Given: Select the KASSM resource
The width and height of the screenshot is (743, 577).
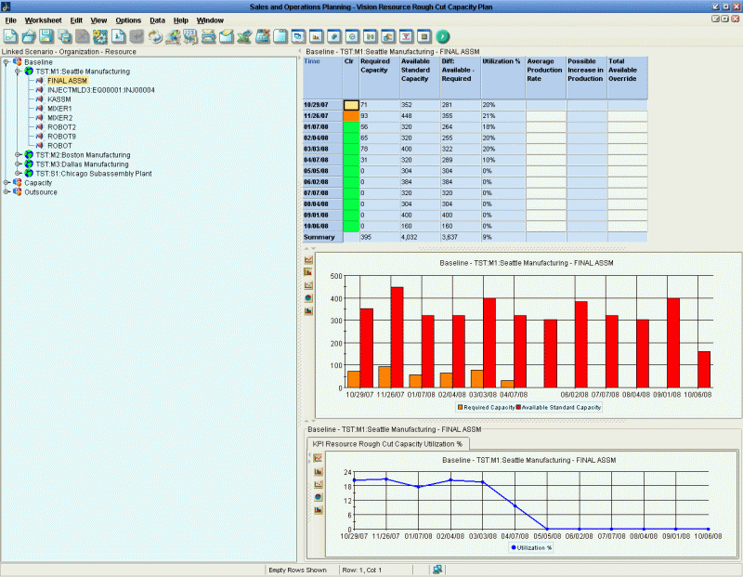Looking at the screenshot, I should tap(59, 99).
